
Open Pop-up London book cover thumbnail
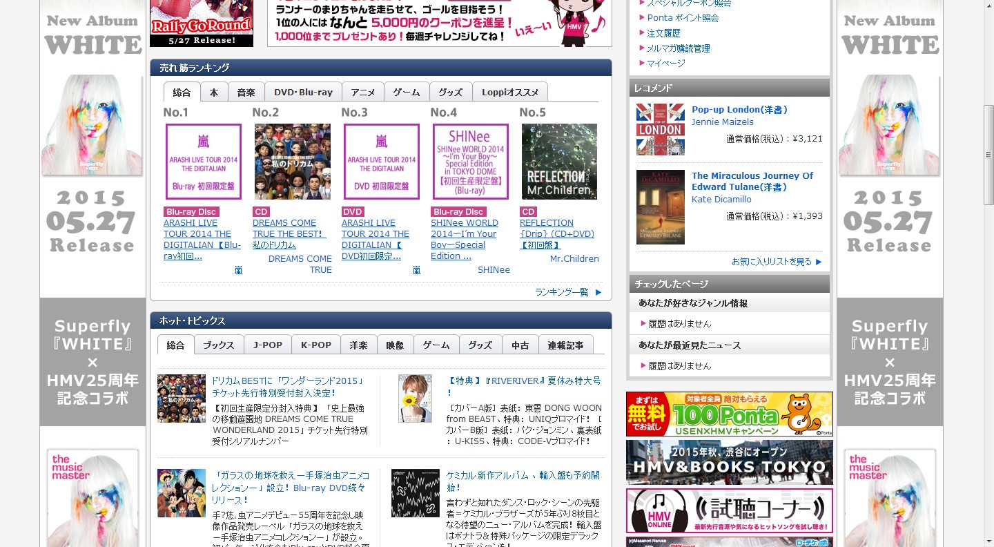point(661,129)
